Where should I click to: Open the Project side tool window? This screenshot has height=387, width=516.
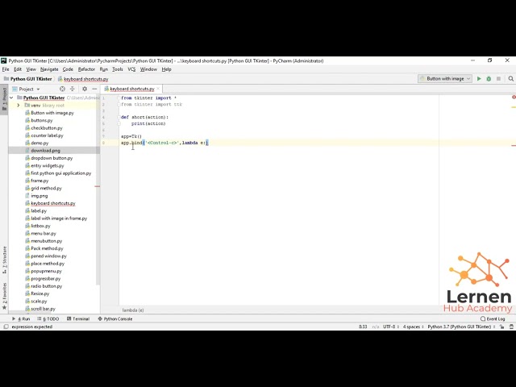point(4,99)
